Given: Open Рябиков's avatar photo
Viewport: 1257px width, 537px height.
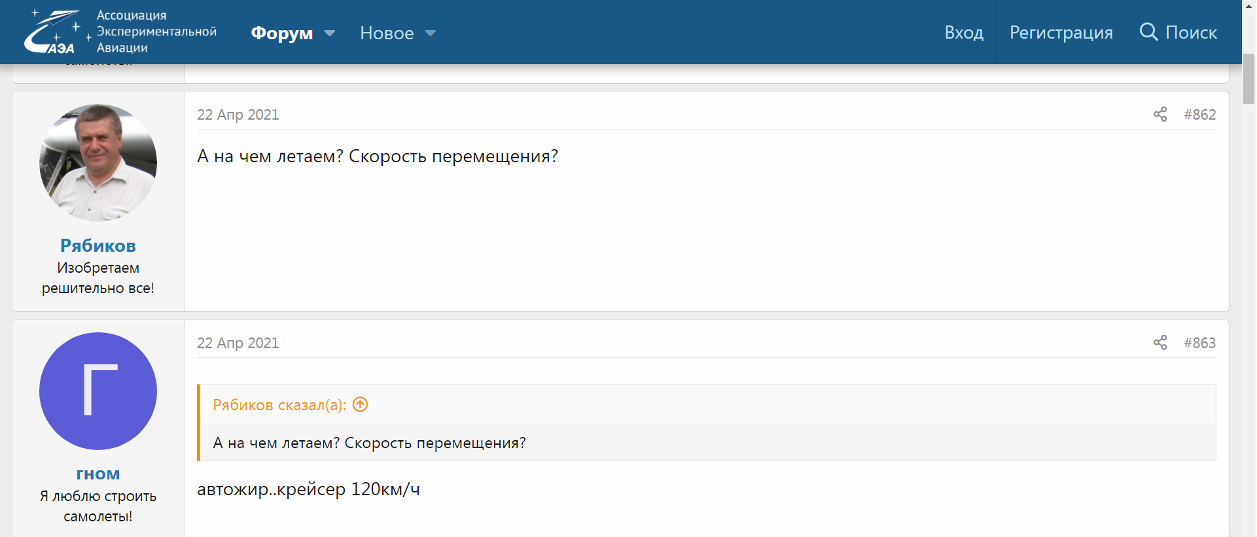Looking at the screenshot, I should point(98,162).
